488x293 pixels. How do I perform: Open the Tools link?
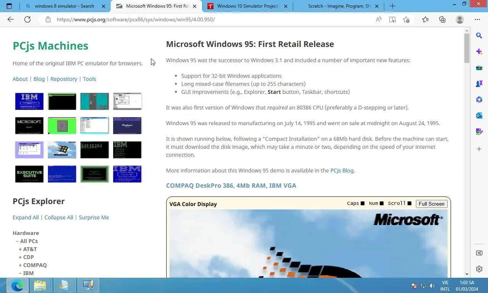90,79
